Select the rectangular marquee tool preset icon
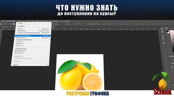 click(x=5, y=24)
